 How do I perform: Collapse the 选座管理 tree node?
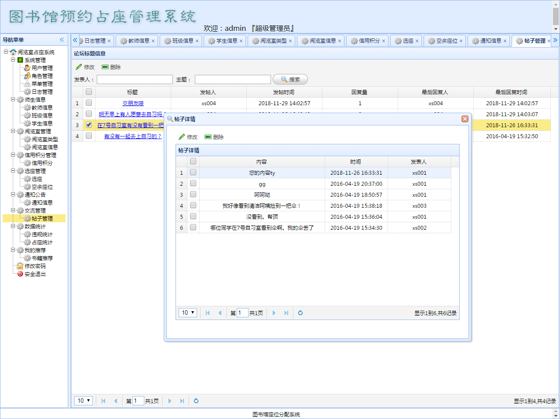click(13, 171)
